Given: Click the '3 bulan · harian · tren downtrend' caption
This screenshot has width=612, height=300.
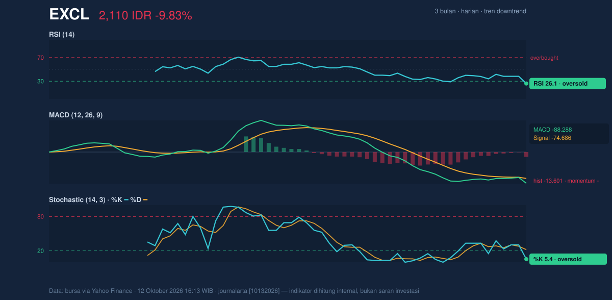Looking at the screenshot, I should pos(480,11).
